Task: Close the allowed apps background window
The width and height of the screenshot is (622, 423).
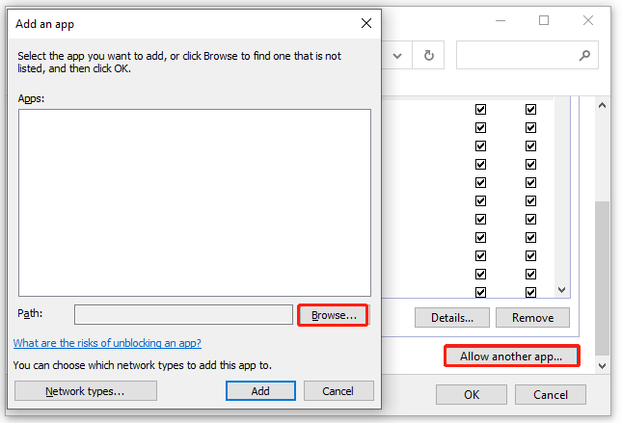Action: 588,20
